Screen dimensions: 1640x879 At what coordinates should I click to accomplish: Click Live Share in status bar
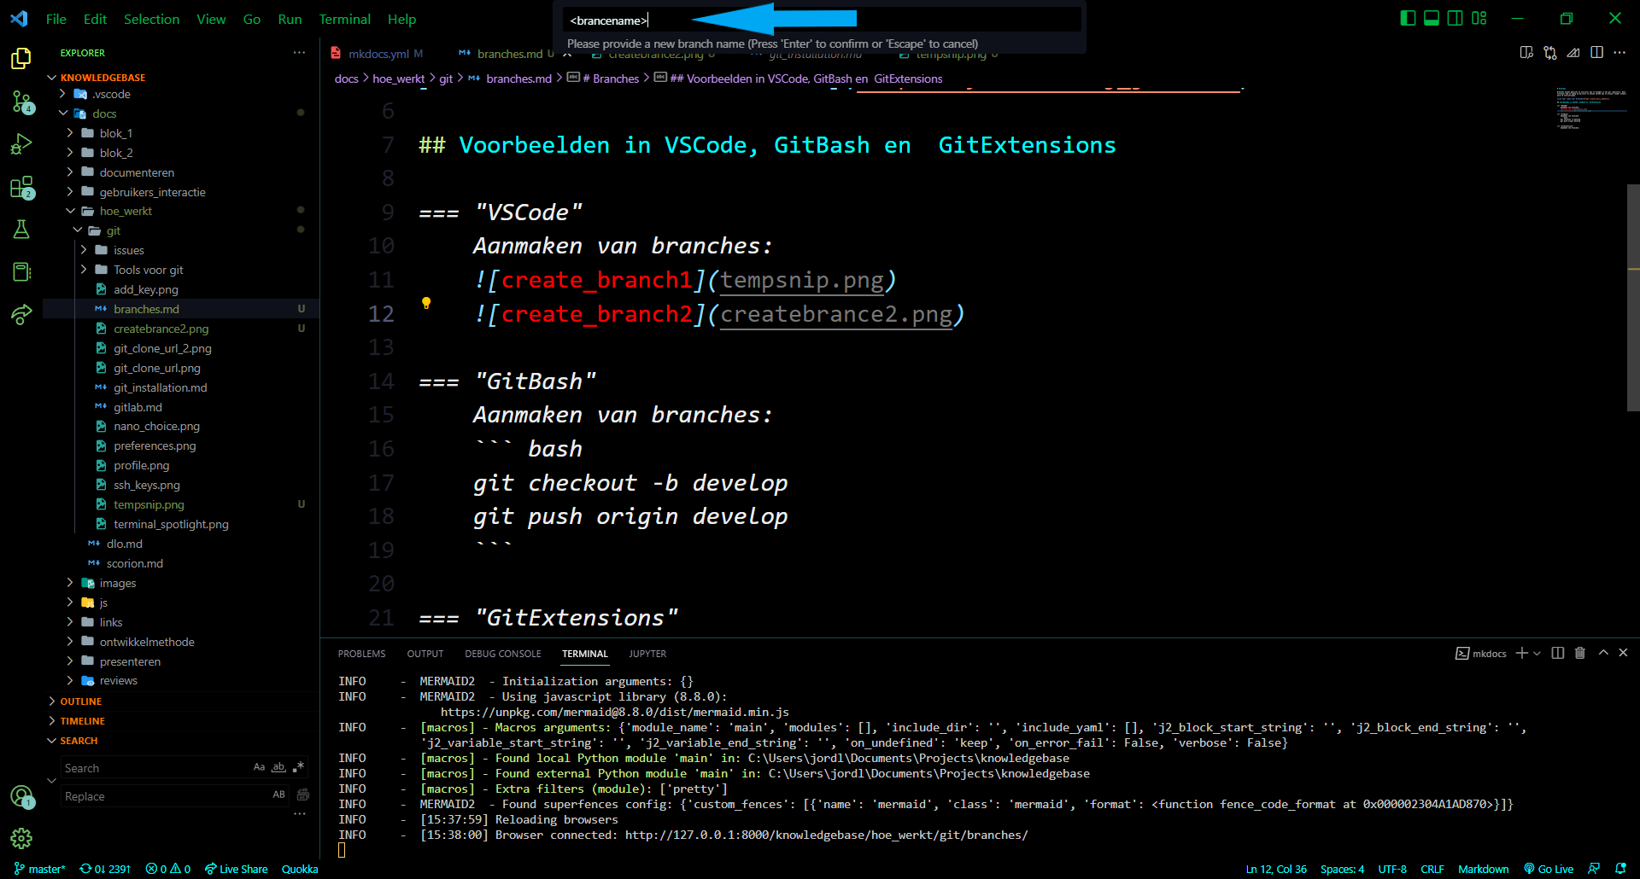coord(236,869)
